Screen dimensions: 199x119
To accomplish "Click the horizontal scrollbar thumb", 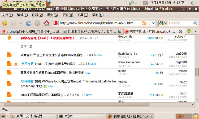I will tap(77, 104).
